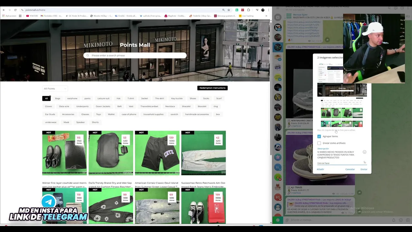The width and height of the screenshot is (412, 232).
Task: Open the three-dot options on the selected image
Action: click(x=360, y=86)
